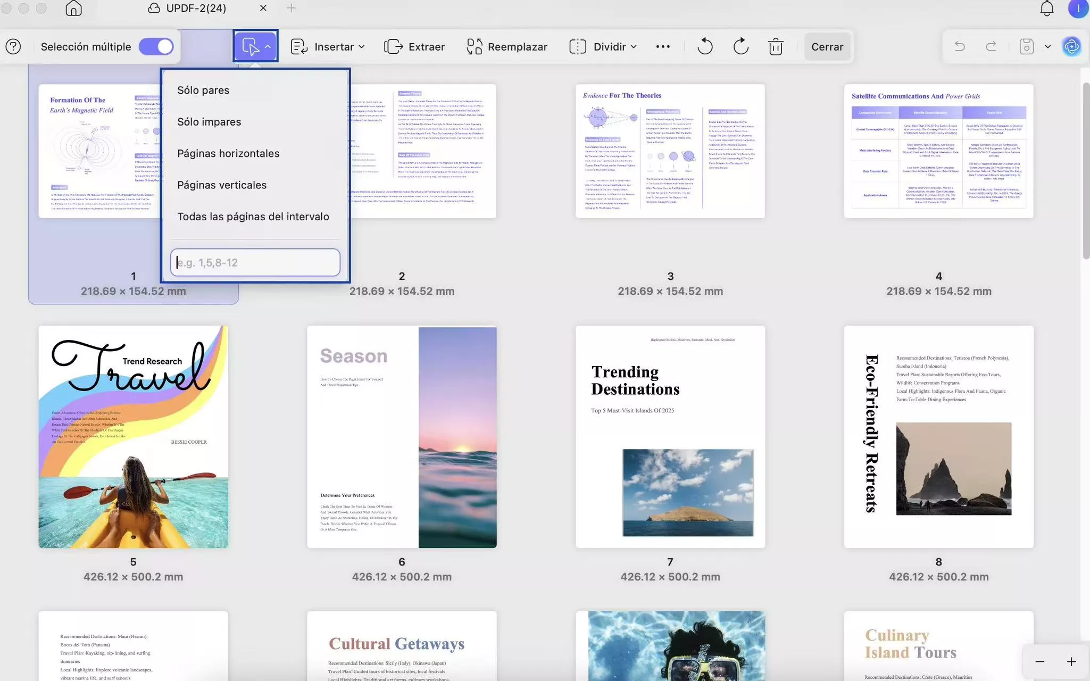Click the Extraer button
The width and height of the screenshot is (1090, 681).
click(414, 47)
